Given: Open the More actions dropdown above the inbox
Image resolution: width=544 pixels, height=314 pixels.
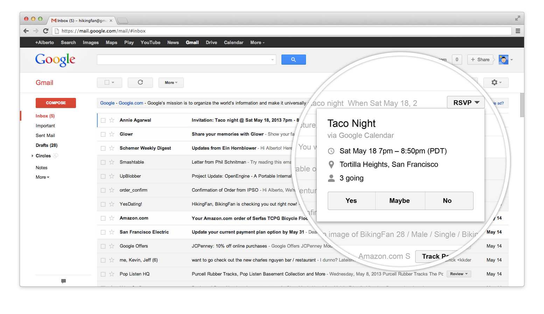Looking at the screenshot, I should point(171,83).
